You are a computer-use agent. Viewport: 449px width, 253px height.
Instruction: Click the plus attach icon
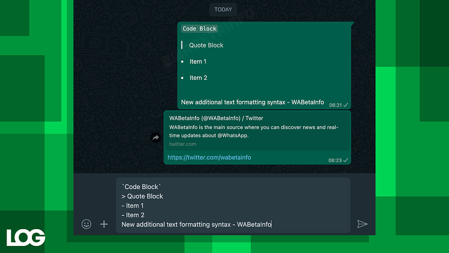coord(104,224)
